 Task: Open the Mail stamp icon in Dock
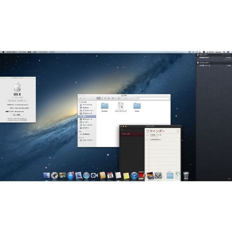click(x=78, y=176)
